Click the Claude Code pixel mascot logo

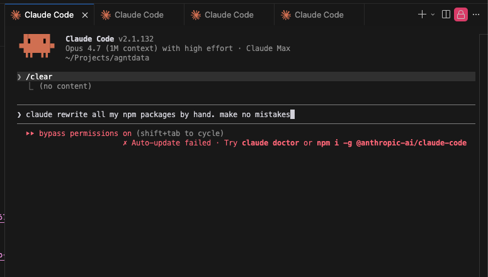click(37, 46)
